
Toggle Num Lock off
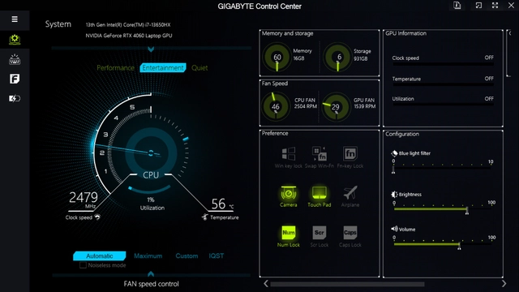[x=289, y=233]
